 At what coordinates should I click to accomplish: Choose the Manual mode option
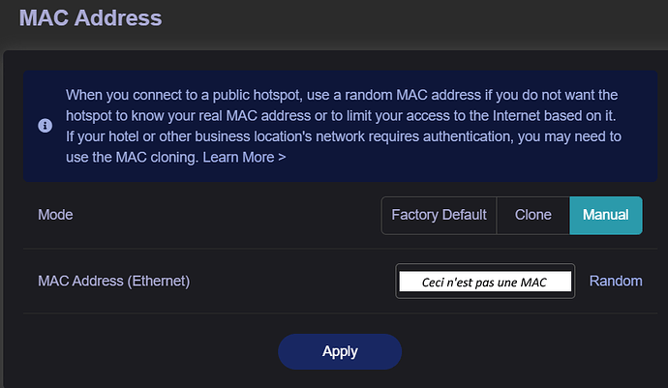605,215
